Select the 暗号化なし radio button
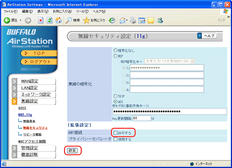232x168 pixels. click(115, 50)
